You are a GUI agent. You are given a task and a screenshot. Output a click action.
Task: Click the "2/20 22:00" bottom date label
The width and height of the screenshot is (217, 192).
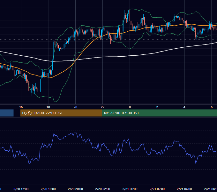103,189
